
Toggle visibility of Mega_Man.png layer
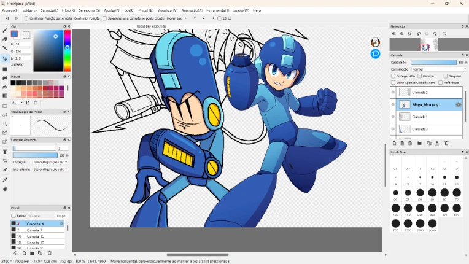click(393, 104)
